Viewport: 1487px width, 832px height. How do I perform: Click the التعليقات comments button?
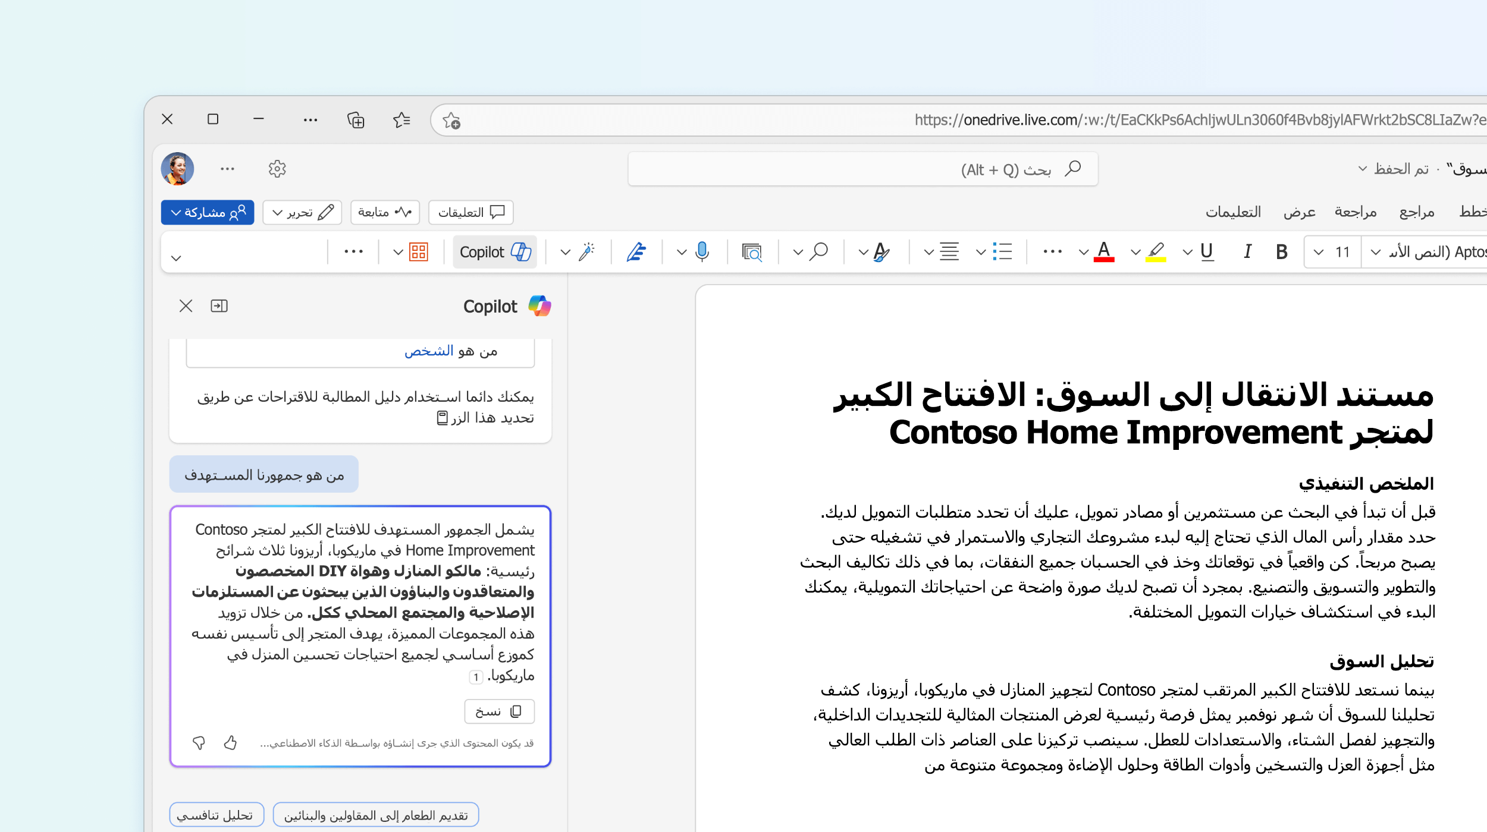(470, 212)
